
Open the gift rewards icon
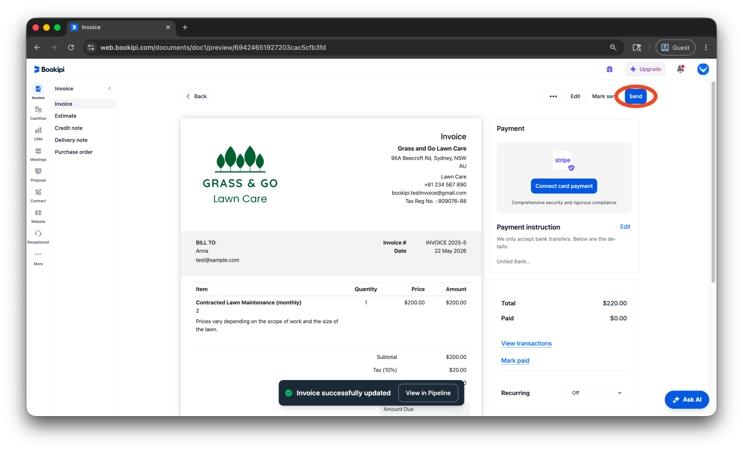[609, 69]
